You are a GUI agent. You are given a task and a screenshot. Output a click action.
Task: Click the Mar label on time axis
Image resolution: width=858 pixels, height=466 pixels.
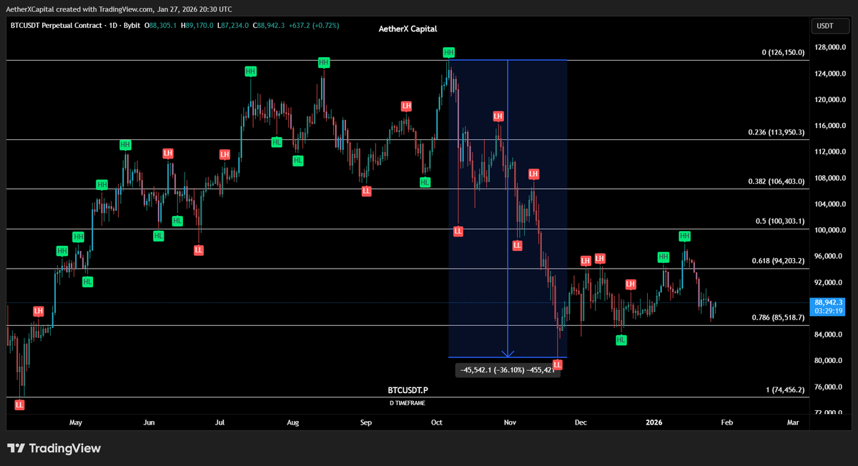(793, 423)
